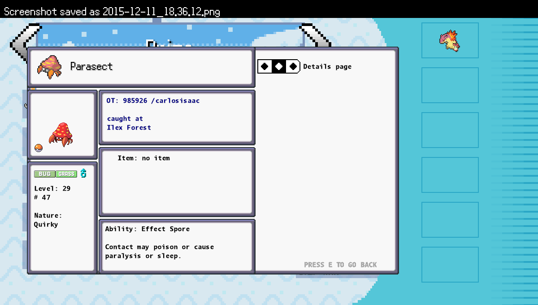Click the GRASS type badge

coord(66,174)
